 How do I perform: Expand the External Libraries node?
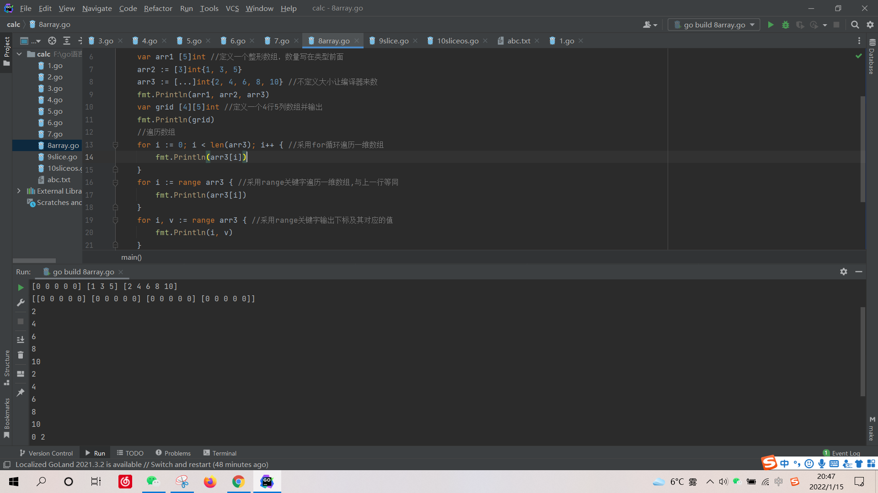click(19, 191)
